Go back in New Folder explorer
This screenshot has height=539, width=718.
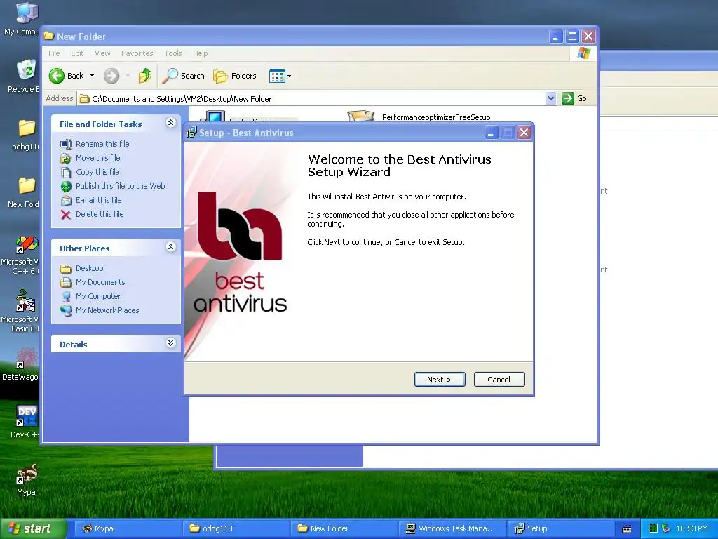(x=67, y=76)
